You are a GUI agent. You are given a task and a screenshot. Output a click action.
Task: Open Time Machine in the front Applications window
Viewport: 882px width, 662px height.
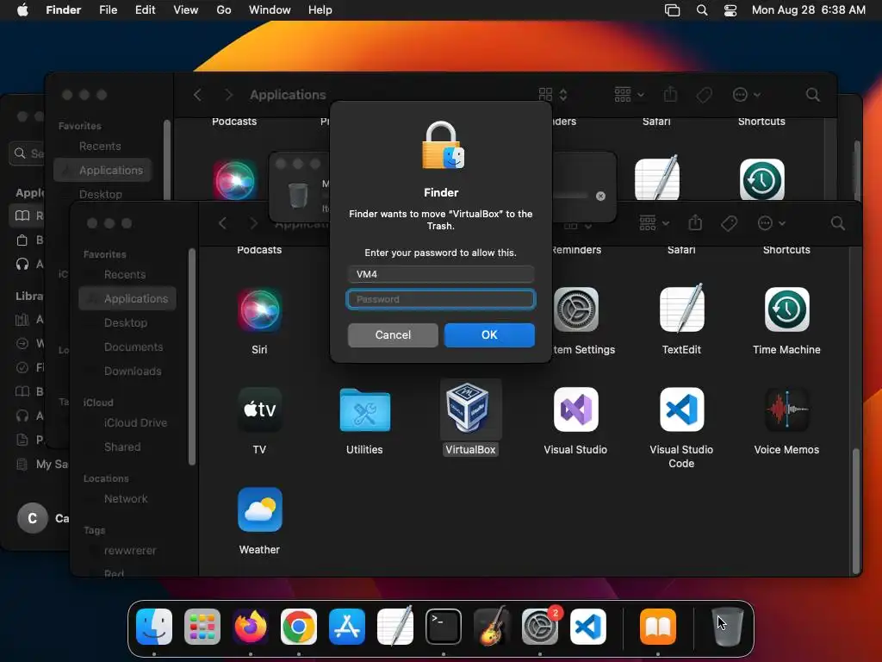click(x=786, y=309)
